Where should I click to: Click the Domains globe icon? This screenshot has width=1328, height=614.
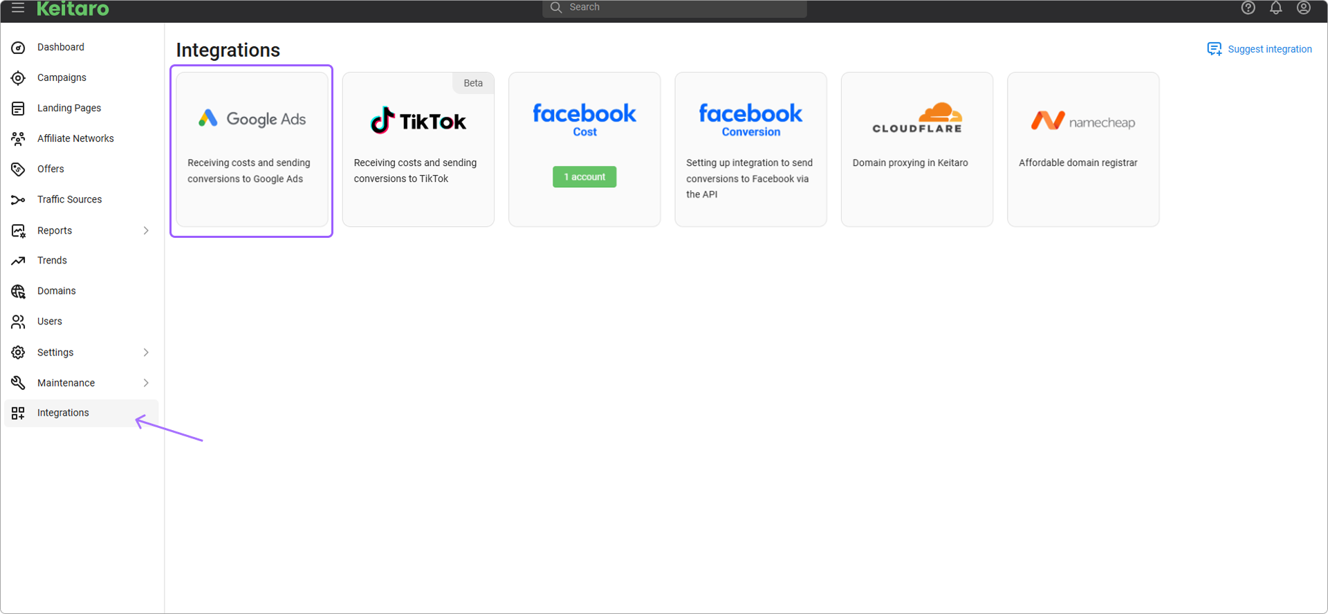(19, 291)
